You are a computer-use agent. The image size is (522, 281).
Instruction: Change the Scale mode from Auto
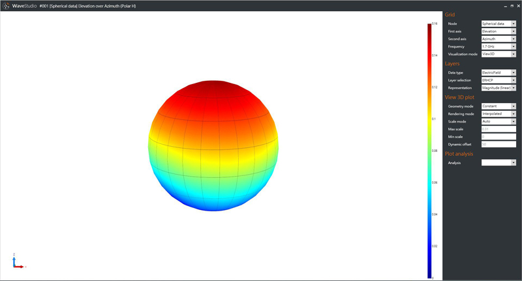pos(499,121)
